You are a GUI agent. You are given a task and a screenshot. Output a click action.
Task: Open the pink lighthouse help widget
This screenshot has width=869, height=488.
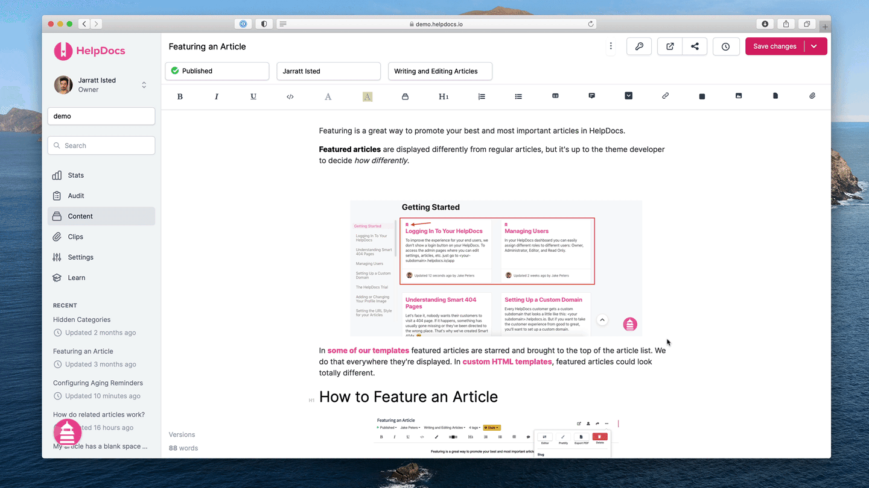68,433
